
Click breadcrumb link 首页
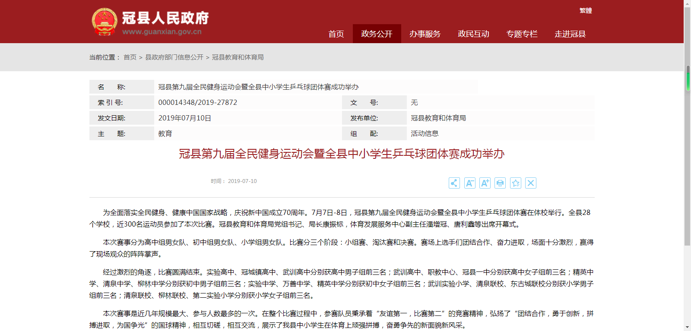coord(130,57)
